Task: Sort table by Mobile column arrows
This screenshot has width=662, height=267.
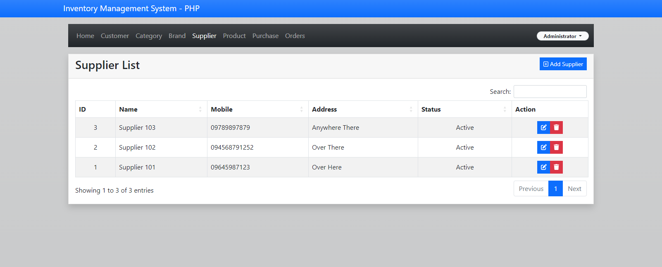Action: pos(301,109)
